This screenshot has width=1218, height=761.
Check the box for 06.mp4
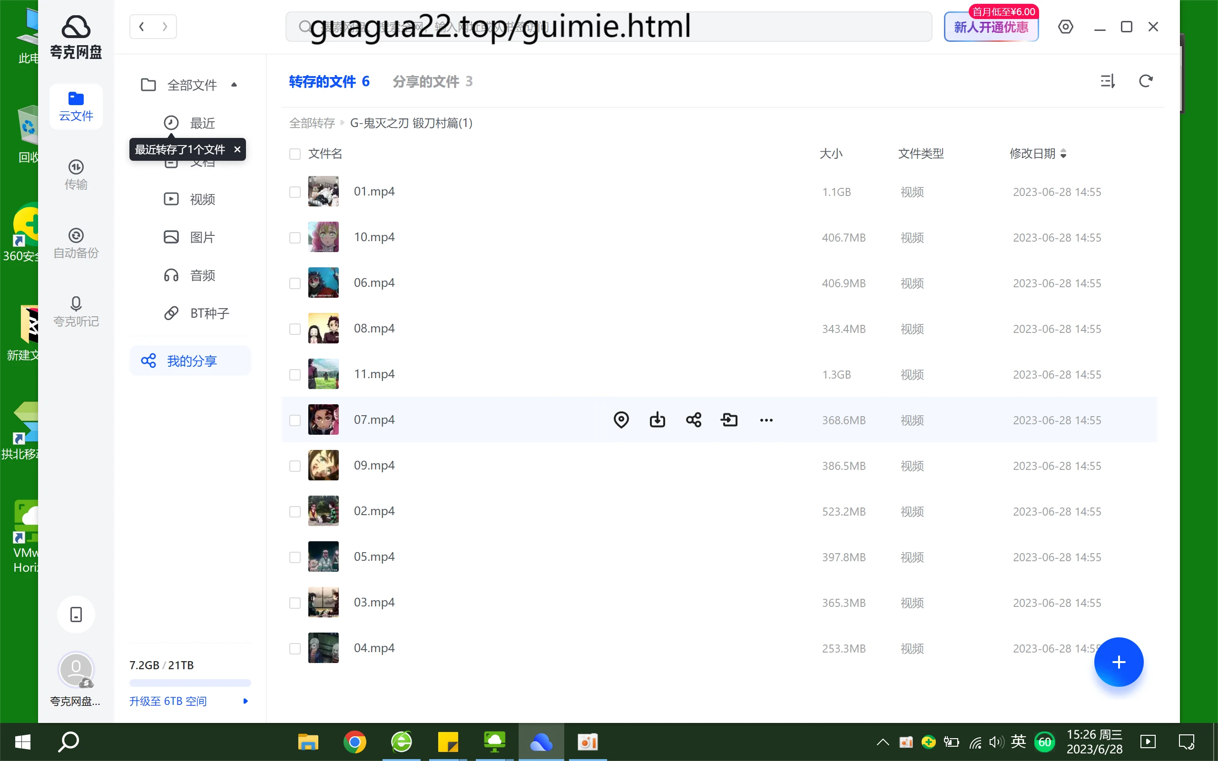coord(295,283)
